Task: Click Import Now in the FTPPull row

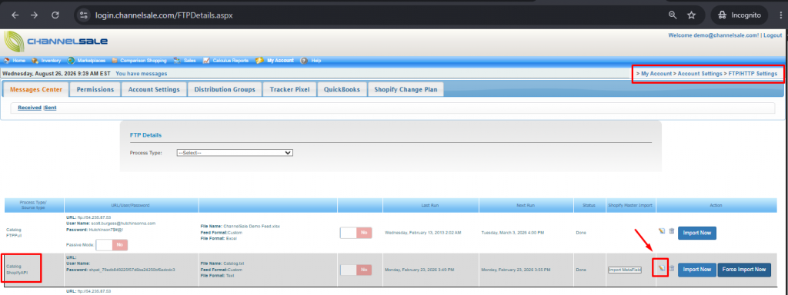Action: coord(697,233)
